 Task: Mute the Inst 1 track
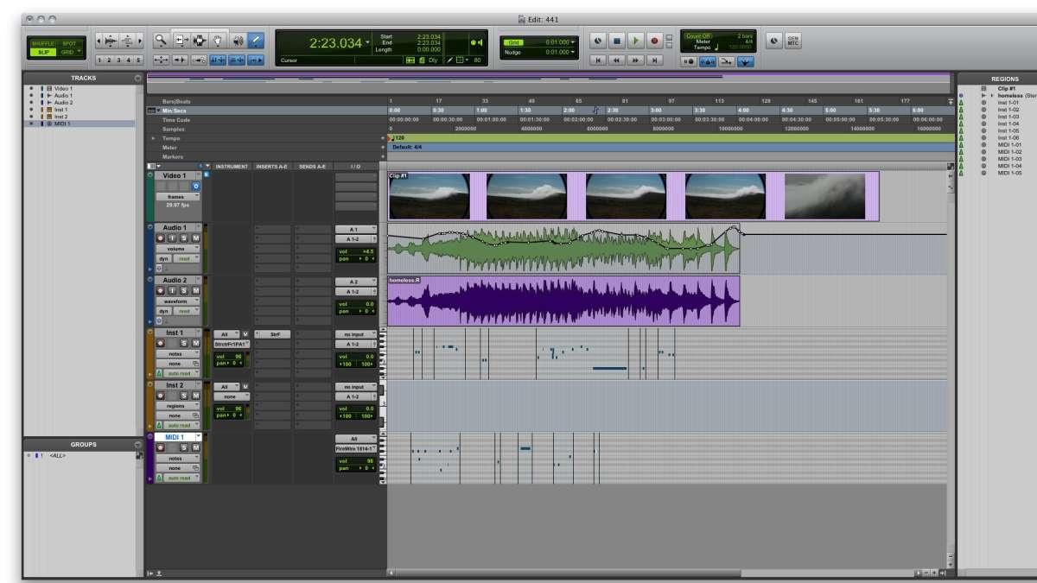coord(198,344)
